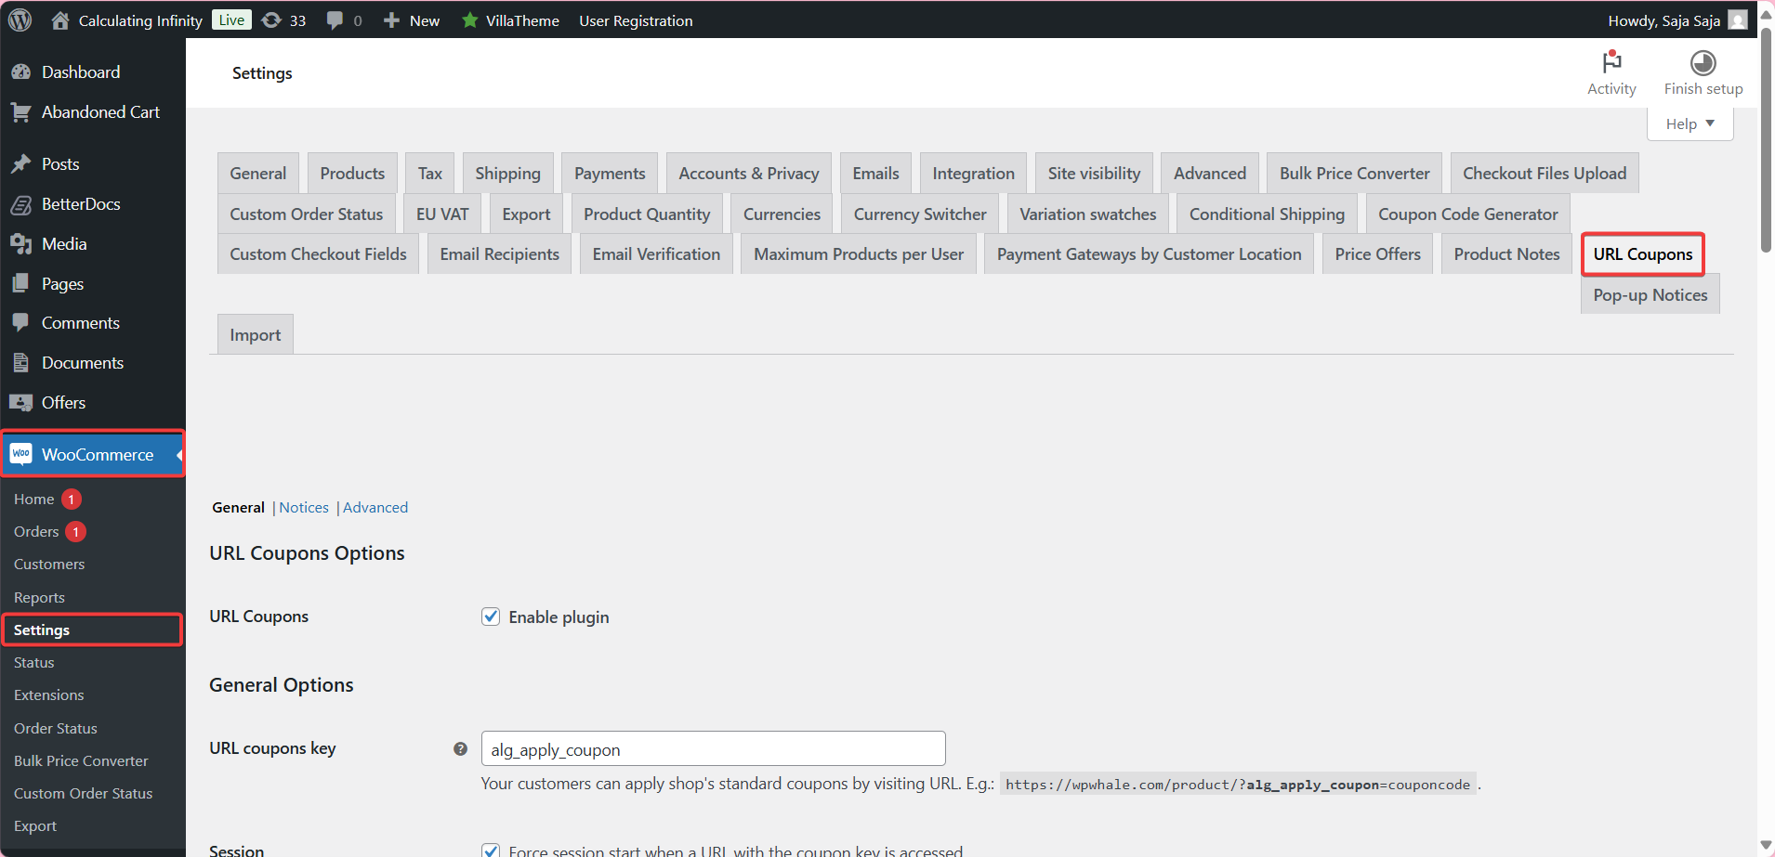Screen dimensions: 1775x857
Task: Click the page vertical scrollbar
Action: pos(1766,139)
